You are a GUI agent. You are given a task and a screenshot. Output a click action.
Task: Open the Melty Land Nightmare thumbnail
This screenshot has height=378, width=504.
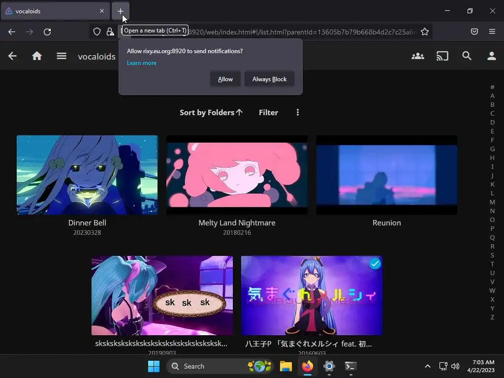point(237,175)
